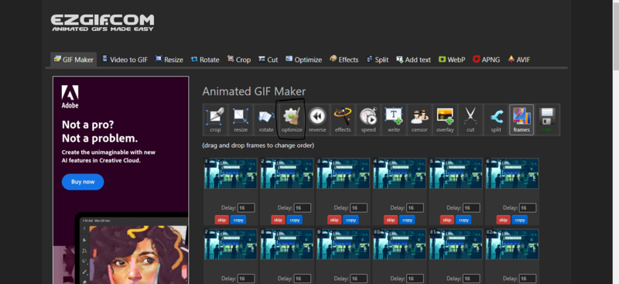Open the Video to GIF tab
Image resolution: width=619 pixels, height=284 pixels.
pyautogui.click(x=125, y=60)
